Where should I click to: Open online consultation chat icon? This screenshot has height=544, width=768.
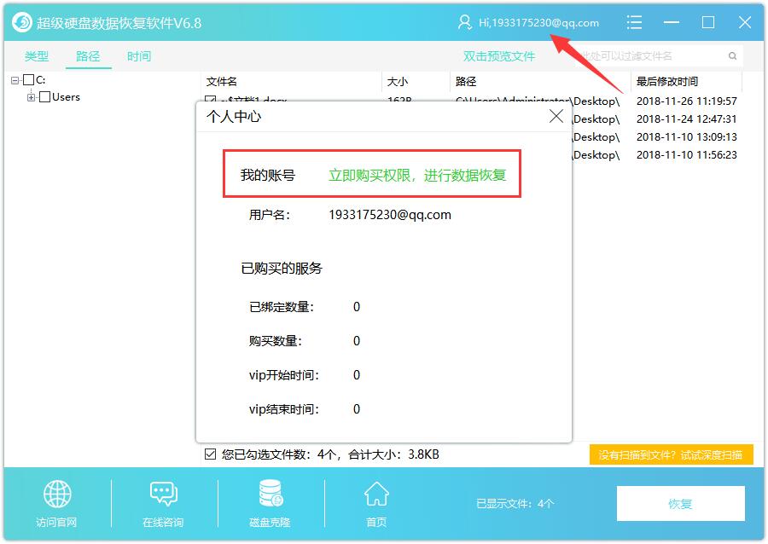point(163,495)
